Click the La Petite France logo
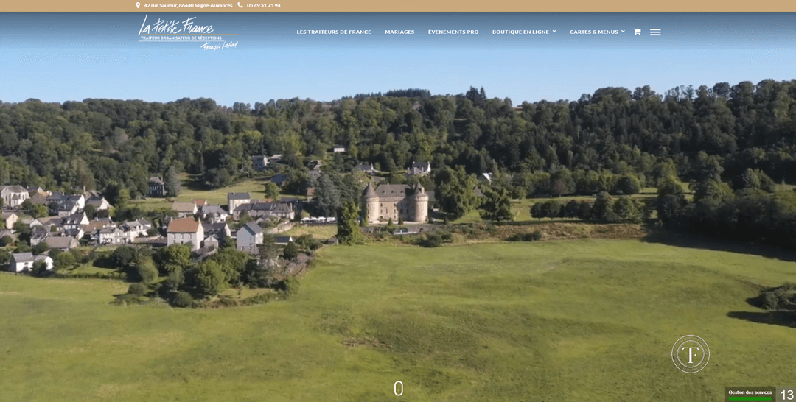 click(188, 32)
